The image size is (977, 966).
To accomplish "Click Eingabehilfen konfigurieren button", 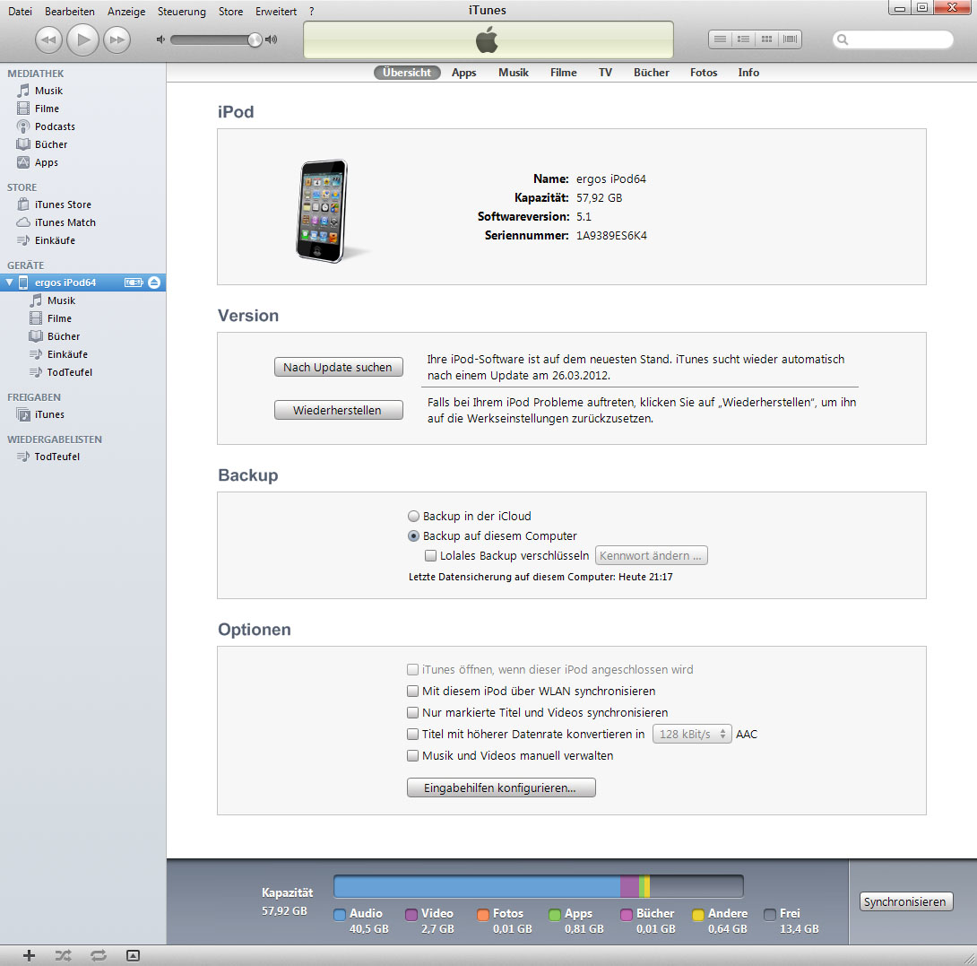I will 501,788.
